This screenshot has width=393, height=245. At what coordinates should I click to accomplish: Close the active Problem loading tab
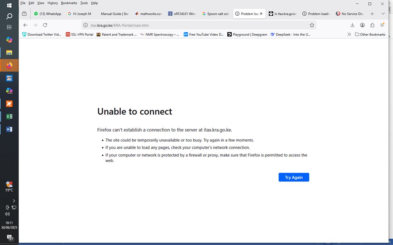point(261,14)
